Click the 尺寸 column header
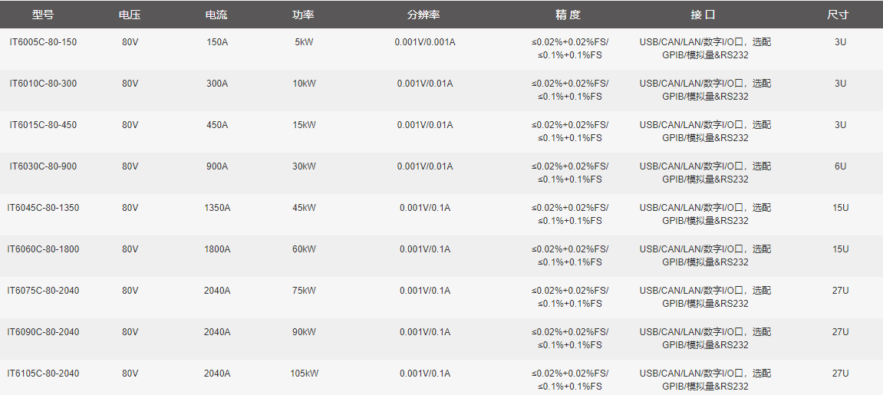 pos(838,15)
